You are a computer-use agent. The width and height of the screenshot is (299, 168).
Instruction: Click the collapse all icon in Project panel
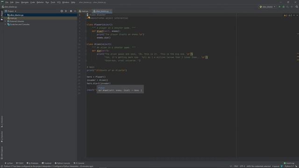tap(66, 11)
